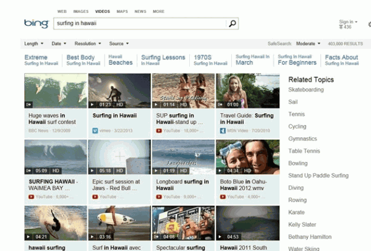The width and height of the screenshot is (371, 251).
Task: Open the Travel Guide Surfing in Hawaii thumbnail
Action: (x=248, y=91)
